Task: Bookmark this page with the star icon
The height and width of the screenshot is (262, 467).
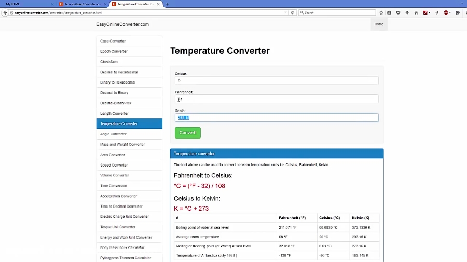Action: coord(381,13)
